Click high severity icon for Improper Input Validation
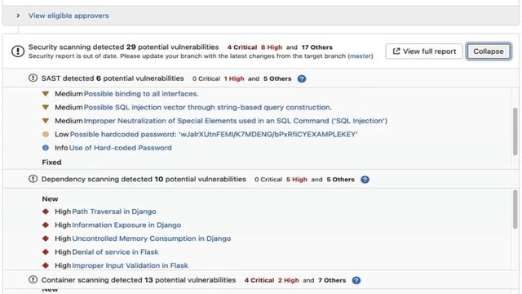 click(x=46, y=265)
